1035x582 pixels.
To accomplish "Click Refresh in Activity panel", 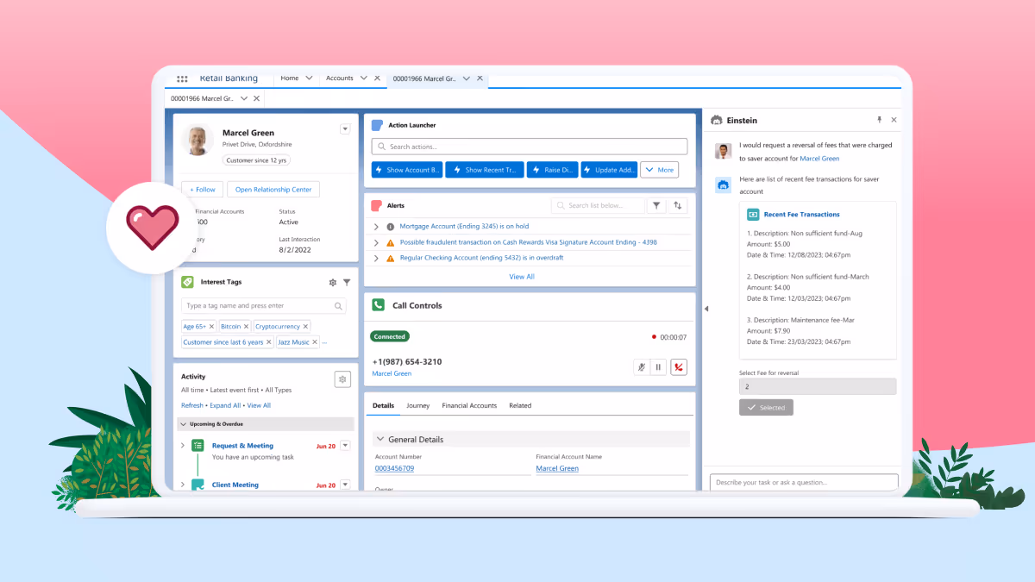I will coord(192,405).
